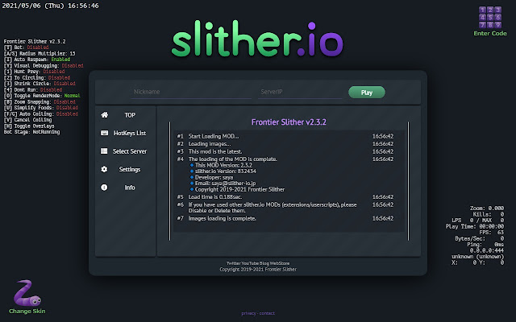The height and width of the screenshot is (322, 516).
Task: Click 'Developer: saya' bullet
Action: pyautogui.click(x=211, y=177)
